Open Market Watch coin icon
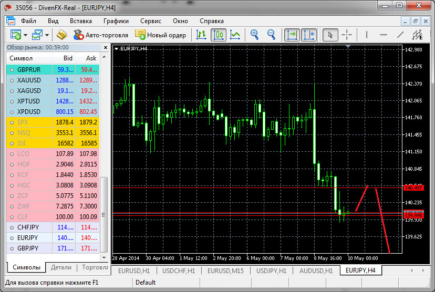This screenshot has height=292, width=435. tap(62, 35)
